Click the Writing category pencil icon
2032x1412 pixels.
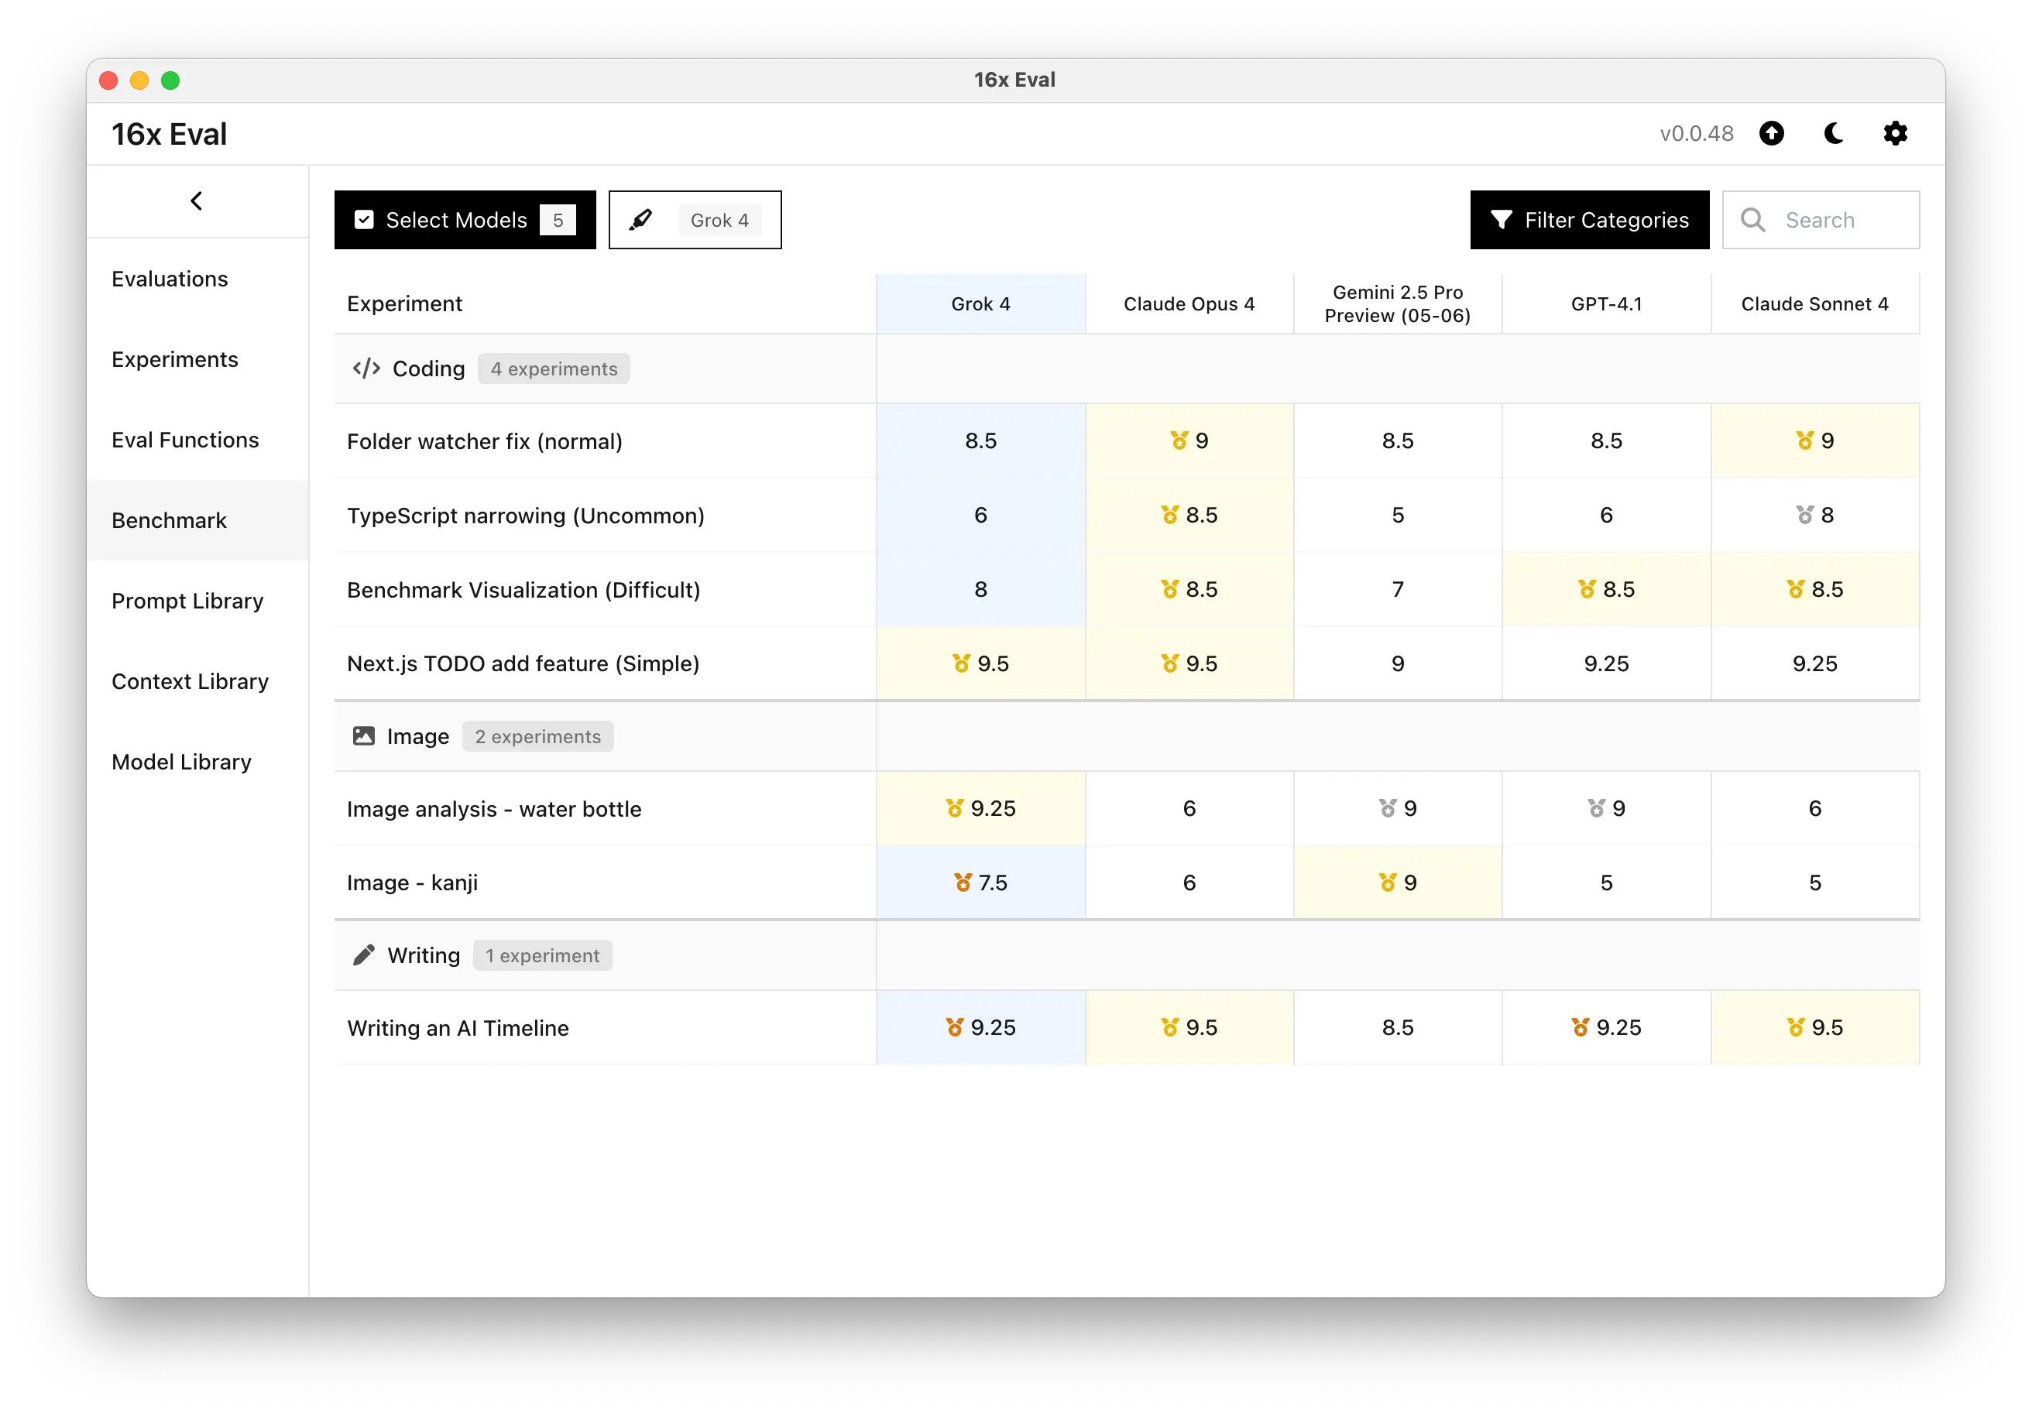tap(364, 954)
